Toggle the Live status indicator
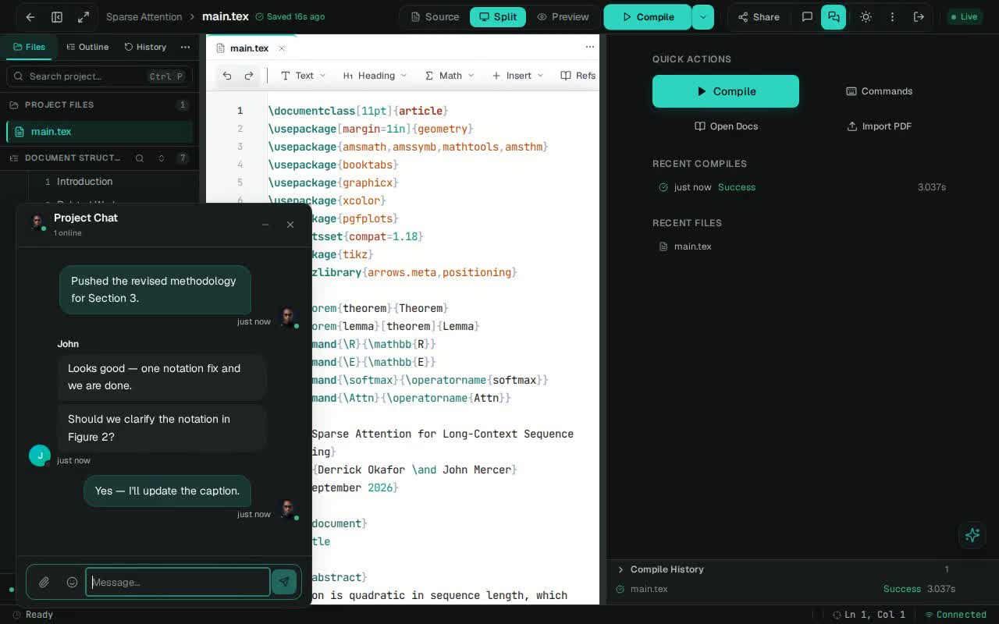Image resolution: width=999 pixels, height=624 pixels. 964,16
